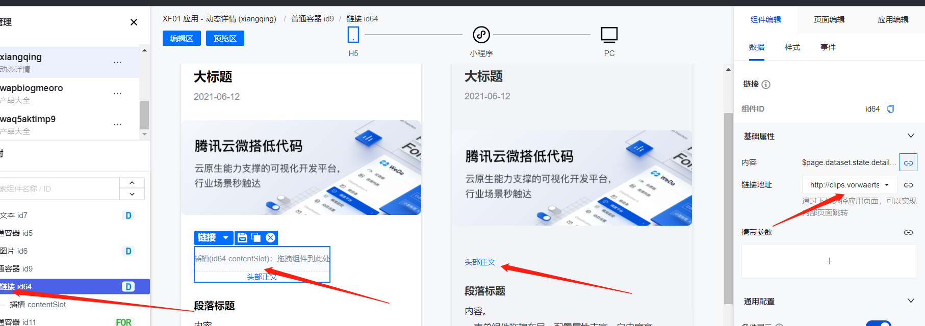Click the D data badge on 图片 id6
This screenshot has width=925, height=326.
click(x=129, y=251)
